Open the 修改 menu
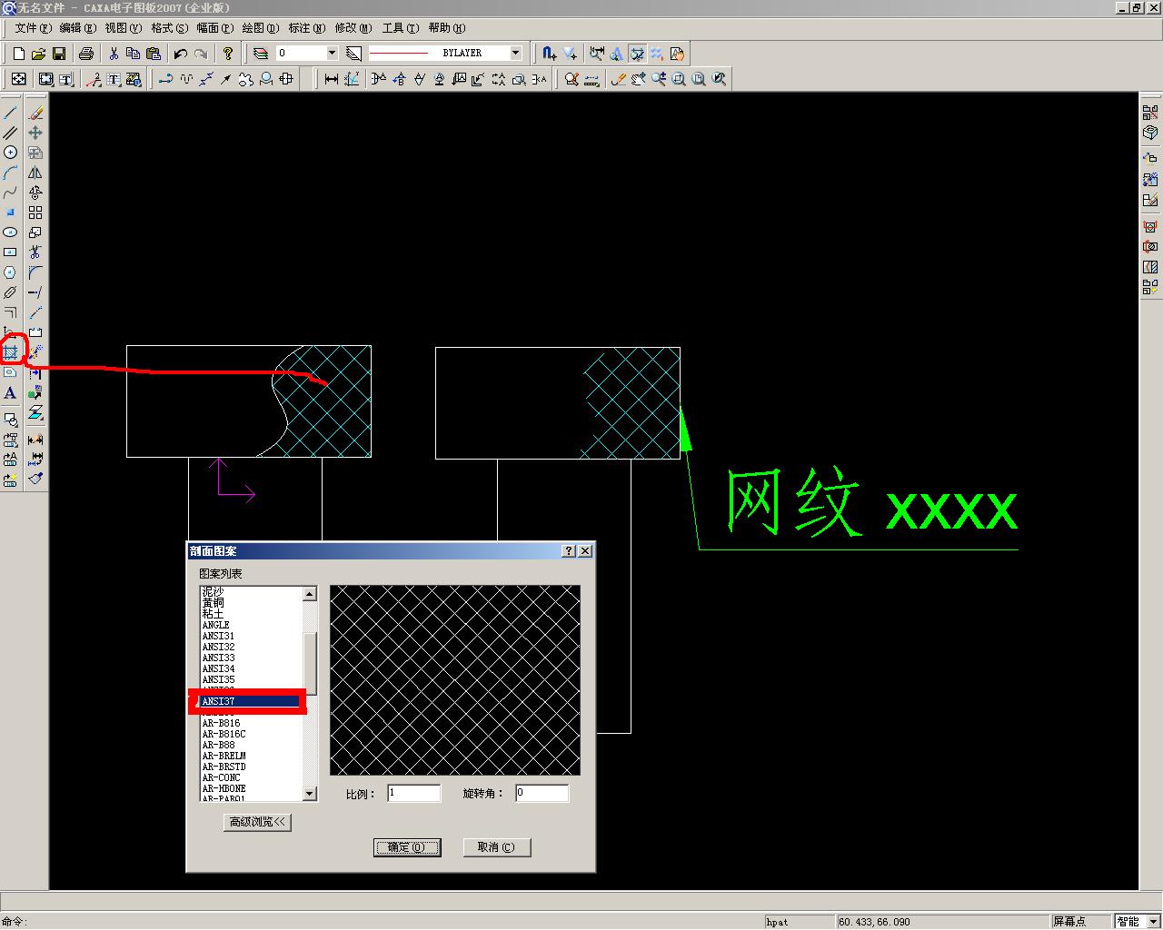This screenshot has width=1163, height=930. pyautogui.click(x=353, y=28)
